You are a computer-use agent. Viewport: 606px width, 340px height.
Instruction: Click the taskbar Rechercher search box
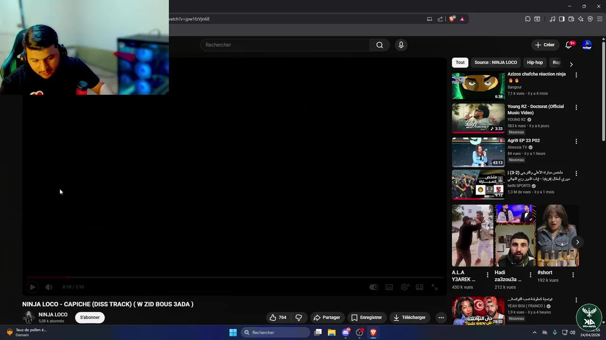[x=276, y=332]
